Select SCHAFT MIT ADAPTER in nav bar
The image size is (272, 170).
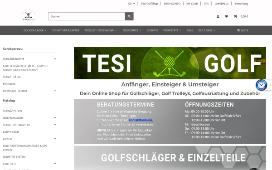[66, 30]
